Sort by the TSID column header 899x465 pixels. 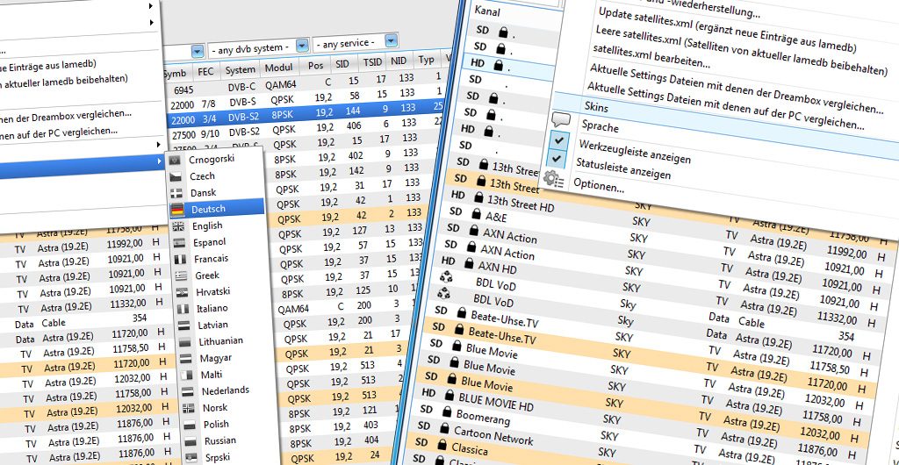tap(372, 62)
